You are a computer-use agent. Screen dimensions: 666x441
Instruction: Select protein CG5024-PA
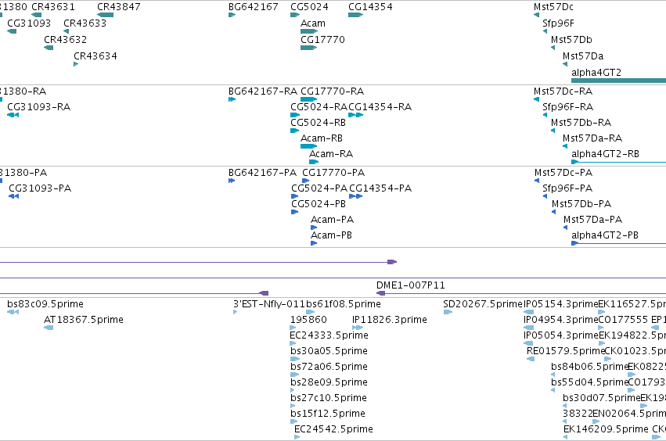pyautogui.click(x=319, y=188)
